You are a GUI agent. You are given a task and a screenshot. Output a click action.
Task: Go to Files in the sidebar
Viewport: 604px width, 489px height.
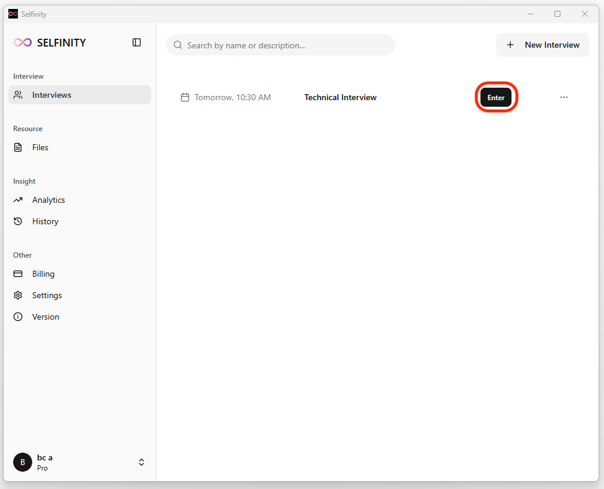pyautogui.click(x=80, y=147)
